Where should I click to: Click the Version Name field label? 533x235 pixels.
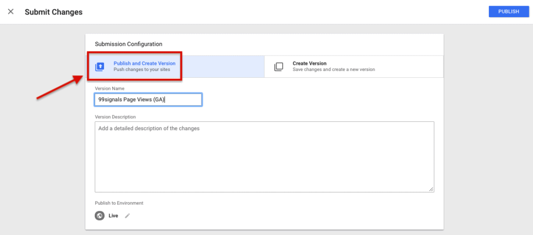pos(110,89)
